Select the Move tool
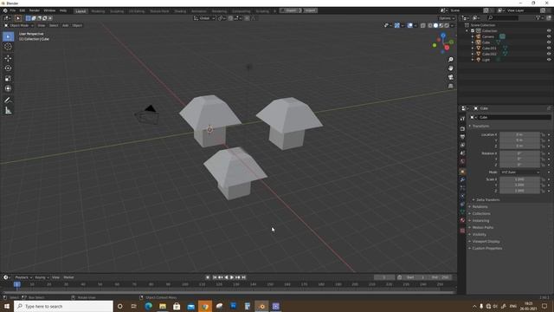Screen dimensions: 554x312 coord(8,58)
